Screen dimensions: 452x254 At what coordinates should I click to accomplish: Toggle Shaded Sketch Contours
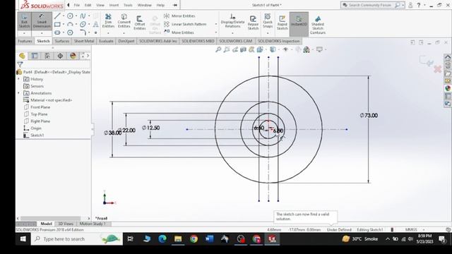(318, 25)
